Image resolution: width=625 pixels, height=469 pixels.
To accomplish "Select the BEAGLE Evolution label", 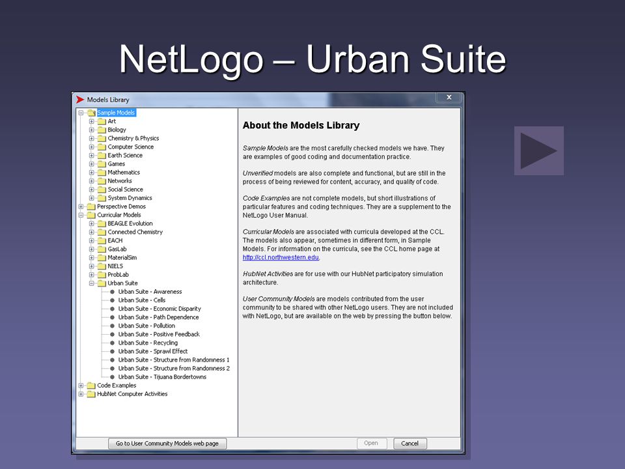I will [130, 223].
